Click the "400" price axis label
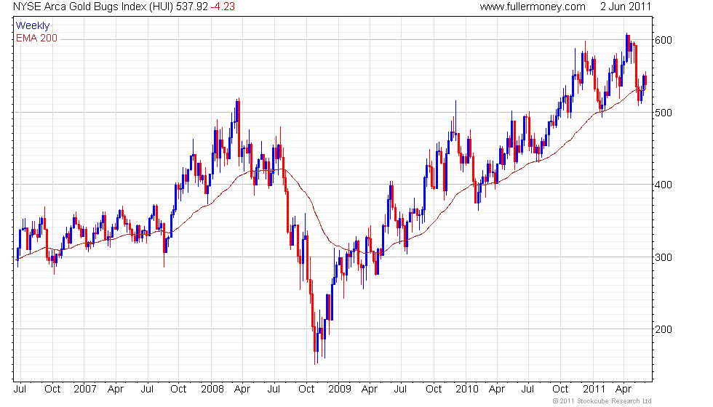 663,185
